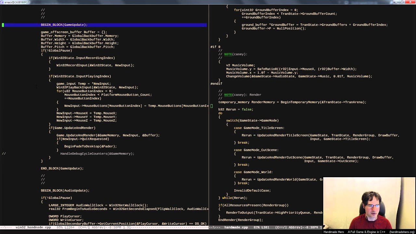The height and width of the screenshot is (234, 416).
Task: Click "Buffer.Width = GlobalBackbuffer.Width;" line
Action: click(x=78, y=40)
